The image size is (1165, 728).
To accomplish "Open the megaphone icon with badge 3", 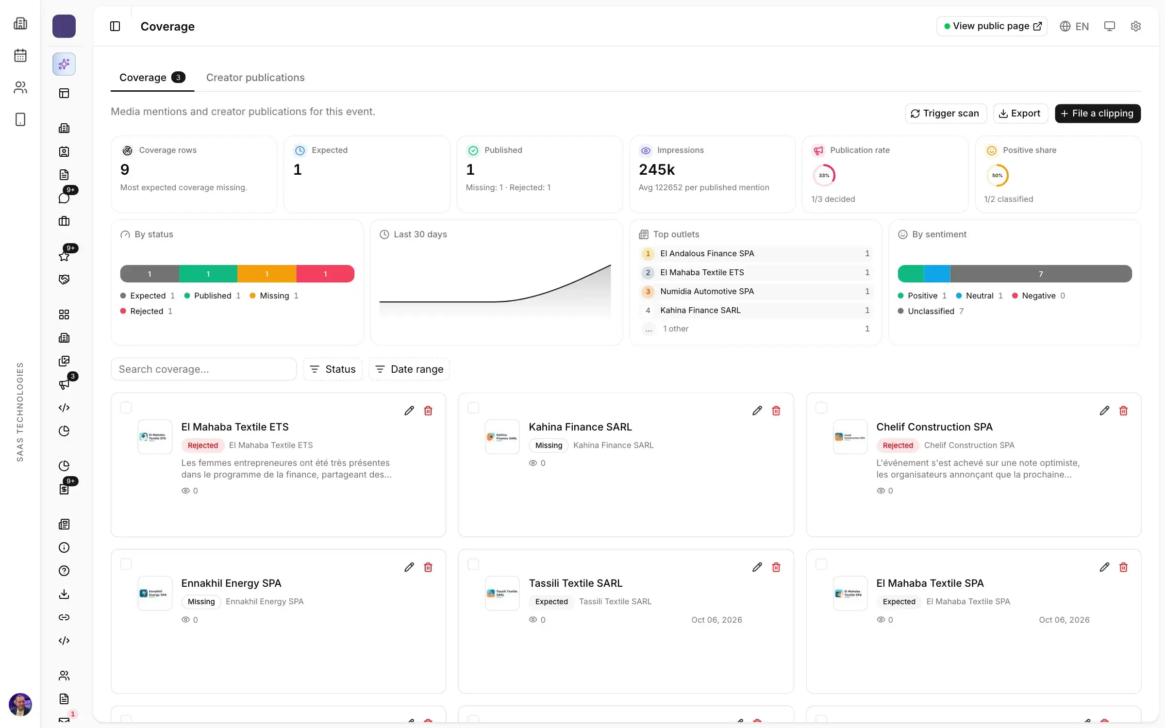I will tap(64, 384).
